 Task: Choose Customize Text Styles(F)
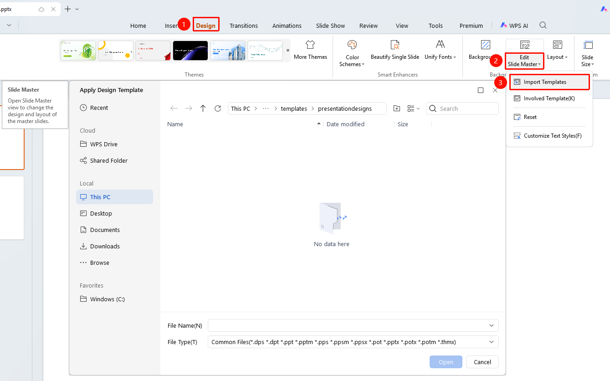point(549,136)
